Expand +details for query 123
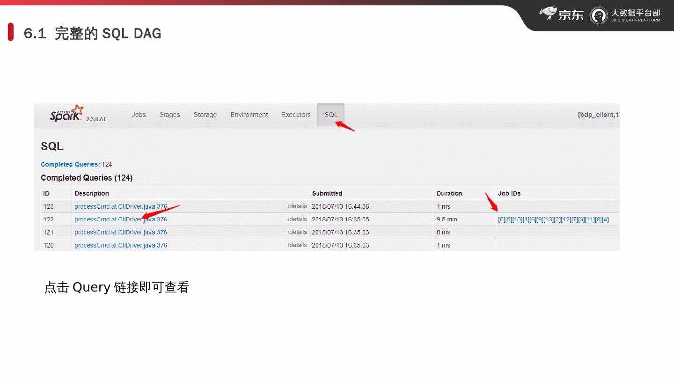This screenshot has height=379, width=674. tap(296, 206)
